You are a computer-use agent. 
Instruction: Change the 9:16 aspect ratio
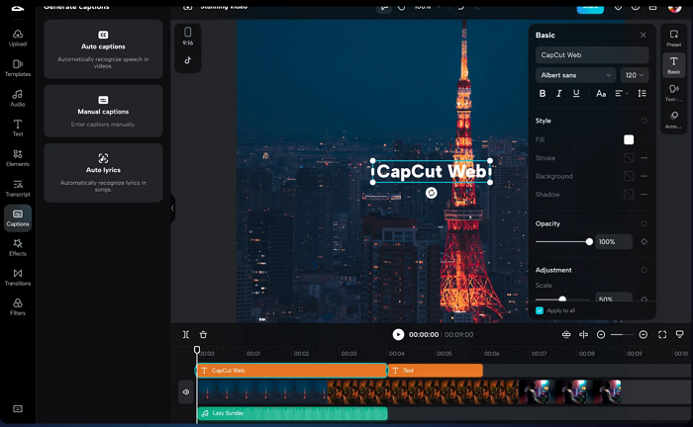point(188,37)
